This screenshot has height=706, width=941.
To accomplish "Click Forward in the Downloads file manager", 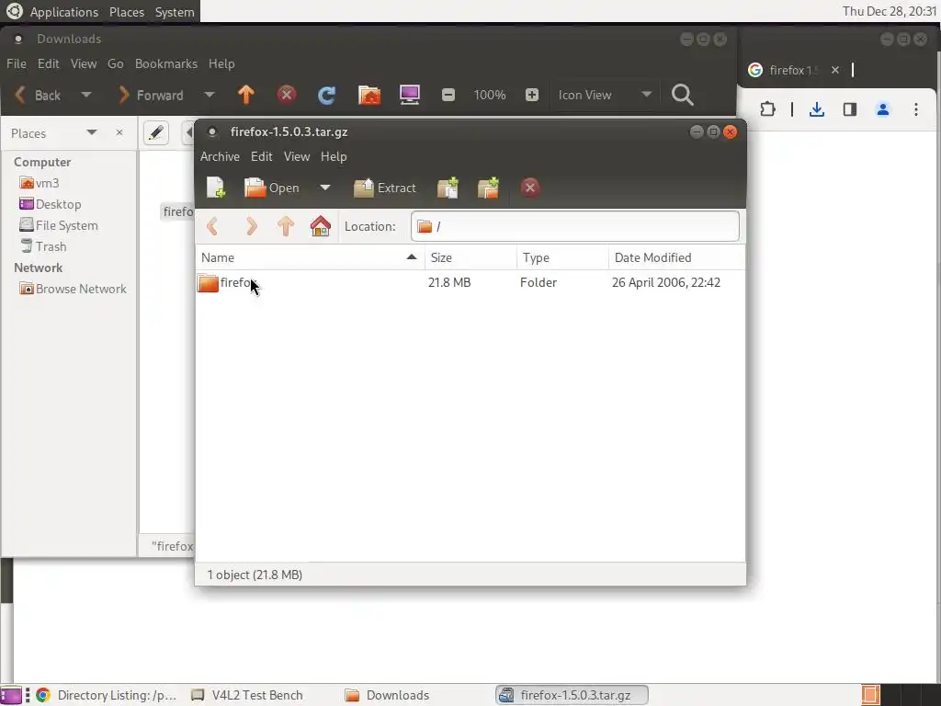I will click(x=152, y=95).
